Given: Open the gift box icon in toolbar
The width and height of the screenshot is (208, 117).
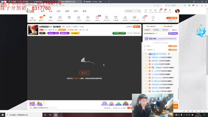Looking at the screenshot, I should point(69,17).
